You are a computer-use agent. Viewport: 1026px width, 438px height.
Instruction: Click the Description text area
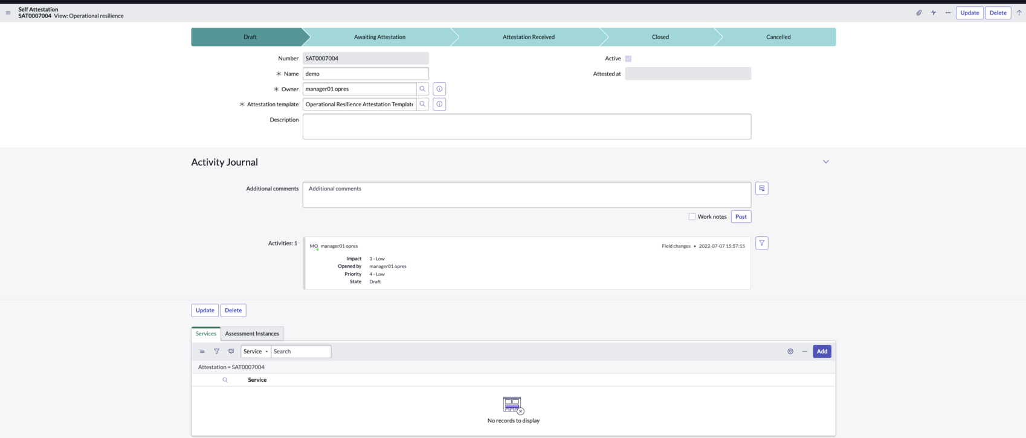click(527, 126)
